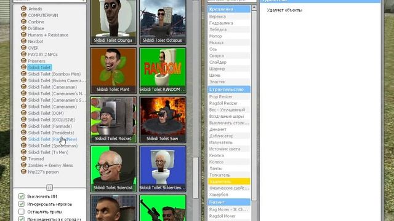
Task: Click the icon next to OVER
Action: tap(23, 48)
